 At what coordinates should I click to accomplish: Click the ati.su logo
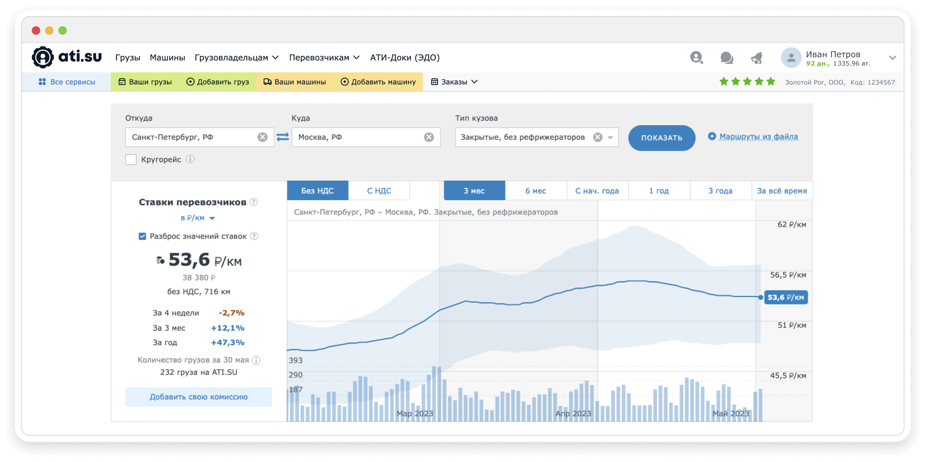[x=67, y=57]
